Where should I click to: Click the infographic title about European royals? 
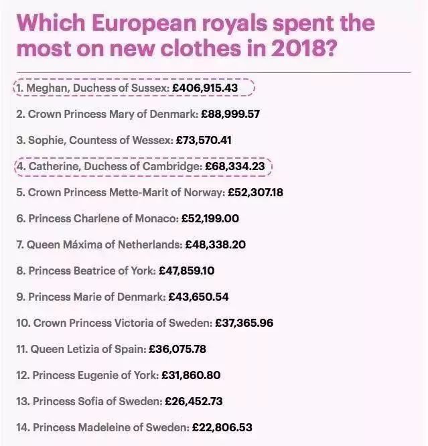[196, 35]
